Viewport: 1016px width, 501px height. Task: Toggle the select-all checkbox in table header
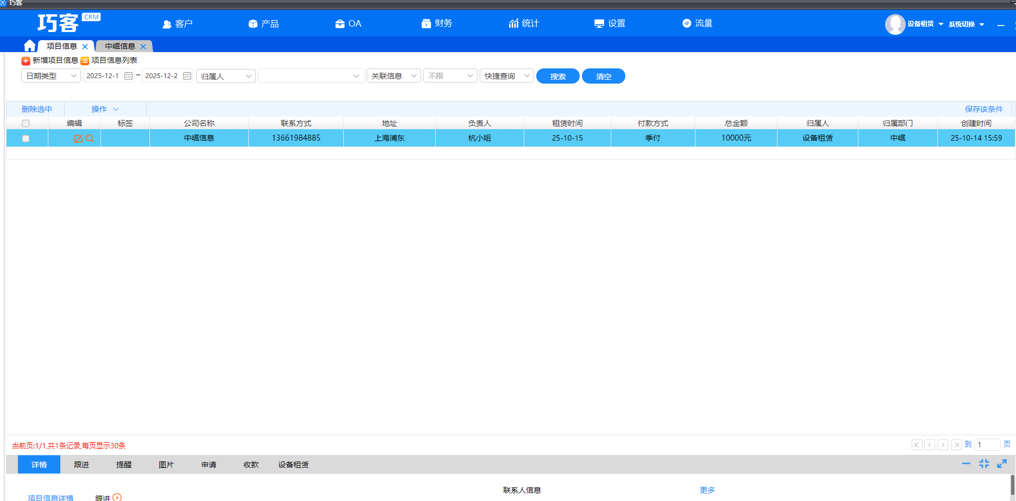click(26, 124)
